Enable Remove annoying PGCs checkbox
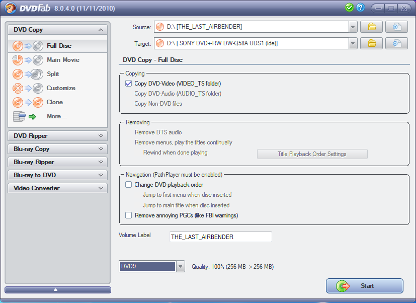The width and height of the screenshot is (416, 303). point(128,215)
